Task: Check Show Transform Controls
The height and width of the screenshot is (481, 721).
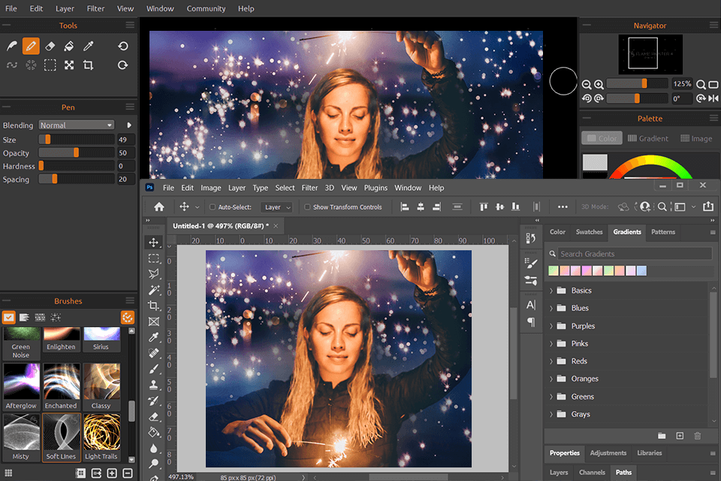Action: (307, 207)
